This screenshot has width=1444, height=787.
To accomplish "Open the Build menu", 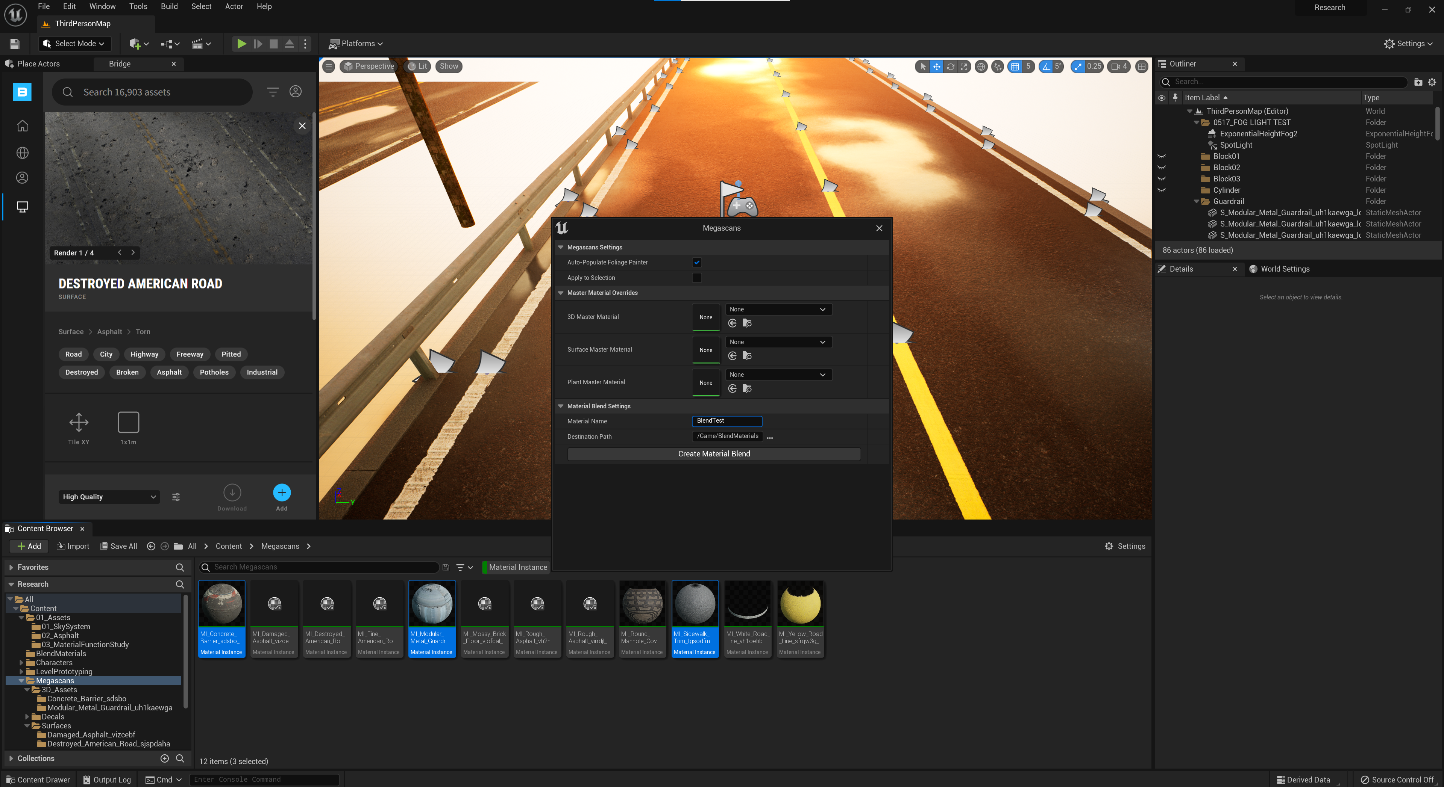I will pyautogui.click(x=169, y=7).
